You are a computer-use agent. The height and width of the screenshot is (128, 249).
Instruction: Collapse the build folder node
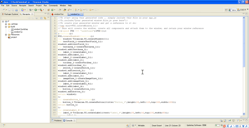[6, 27]
